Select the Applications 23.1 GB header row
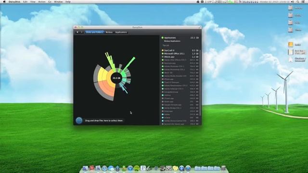 pyautogui.click(x=180, y=37)
